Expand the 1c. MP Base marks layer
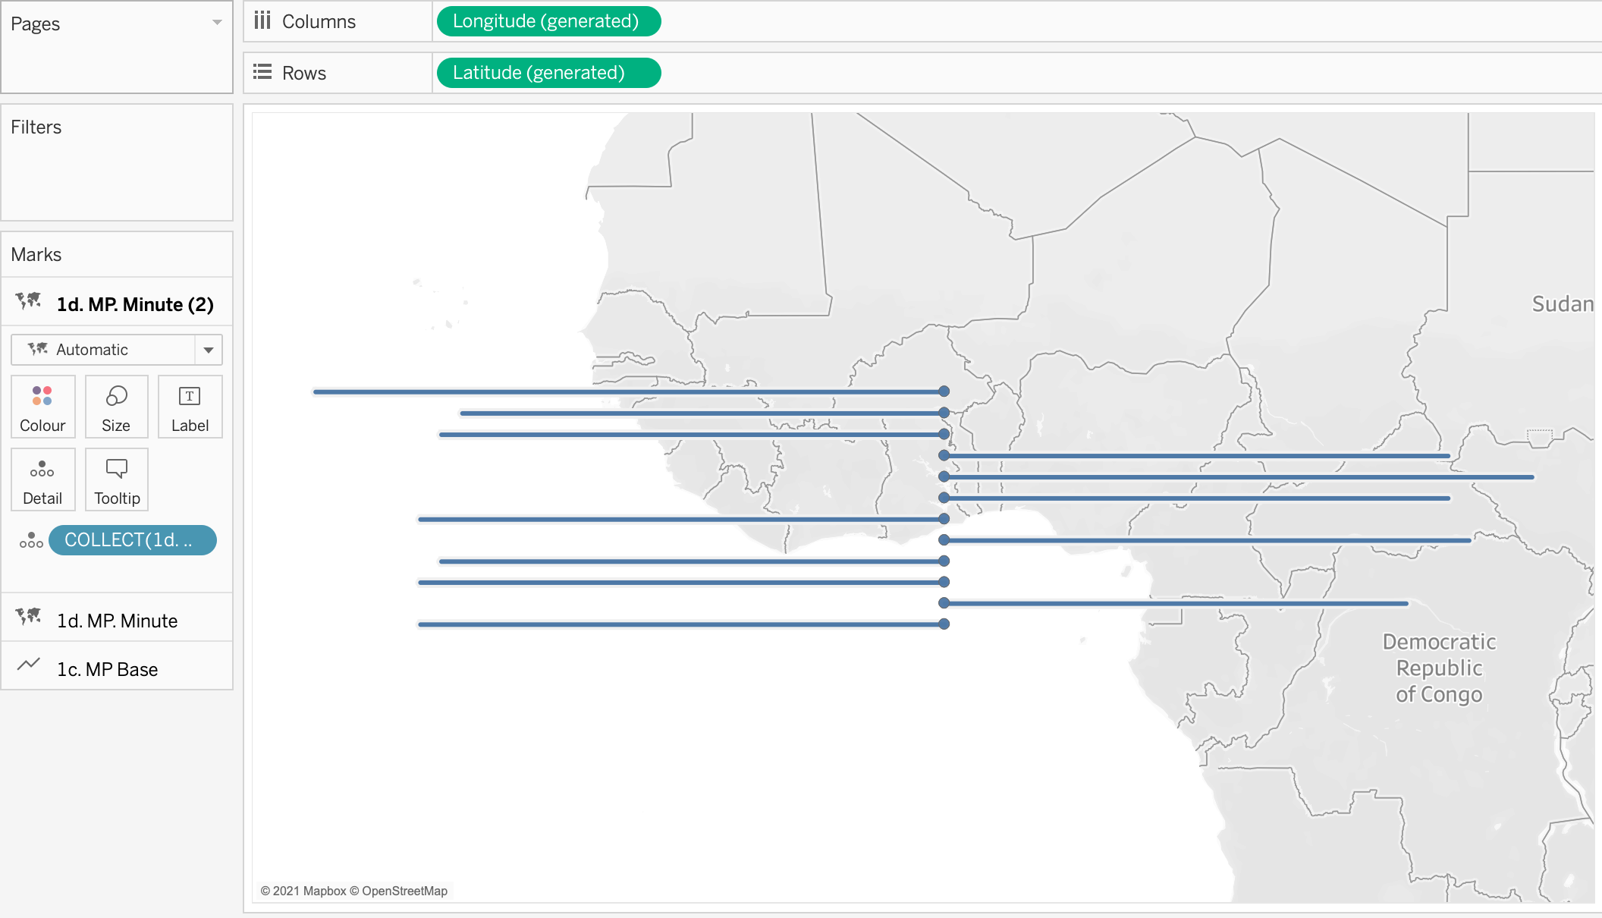Image resolution: width=1602 pixels, height=918 pixels. point(107,668)
